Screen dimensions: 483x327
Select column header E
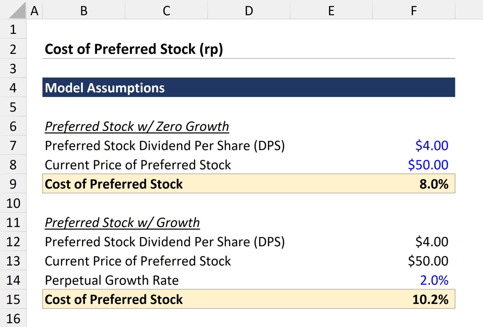coord(331,10)
